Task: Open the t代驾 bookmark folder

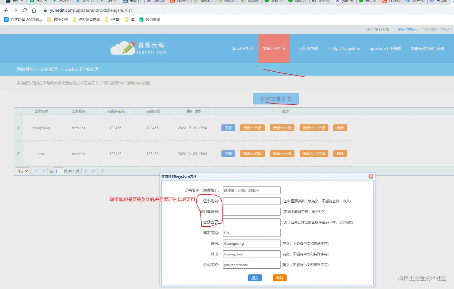Action: [x=112, y=20]
